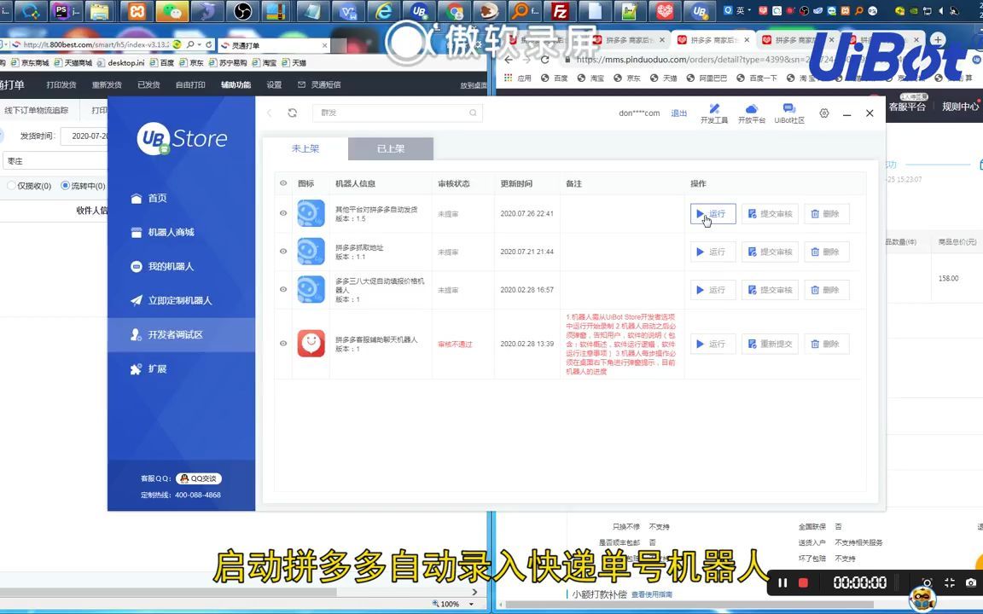This screenshot has height=614, width=983.
Task: Toggle the eye icon on 拼多多客服辅助聊天机器人 row
Action: pos(282,344)
